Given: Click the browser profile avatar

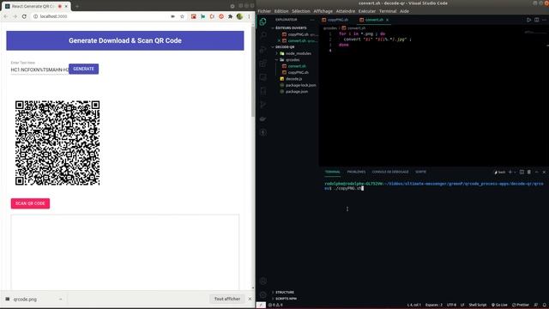Looking at the screenshot, I should (239, 16).
